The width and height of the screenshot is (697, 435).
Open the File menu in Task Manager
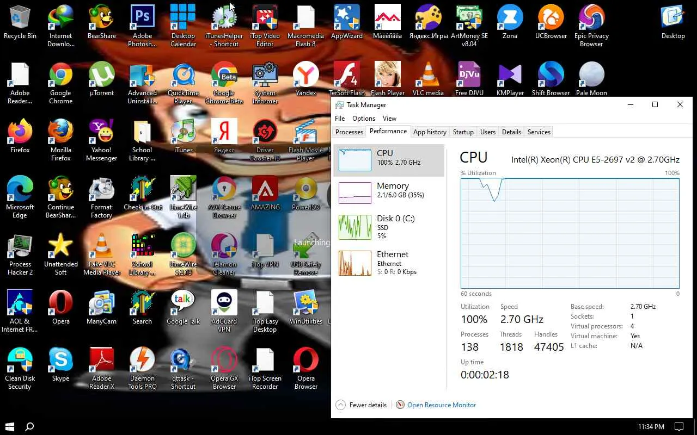340,119
